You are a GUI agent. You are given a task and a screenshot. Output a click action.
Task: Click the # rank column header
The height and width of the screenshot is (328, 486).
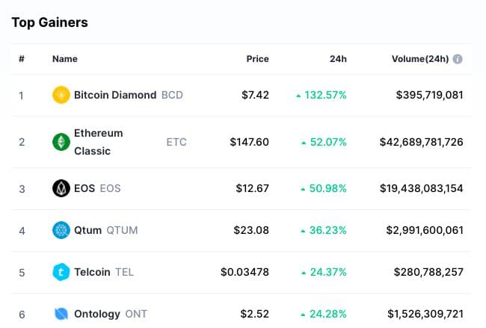pos(21,59)
